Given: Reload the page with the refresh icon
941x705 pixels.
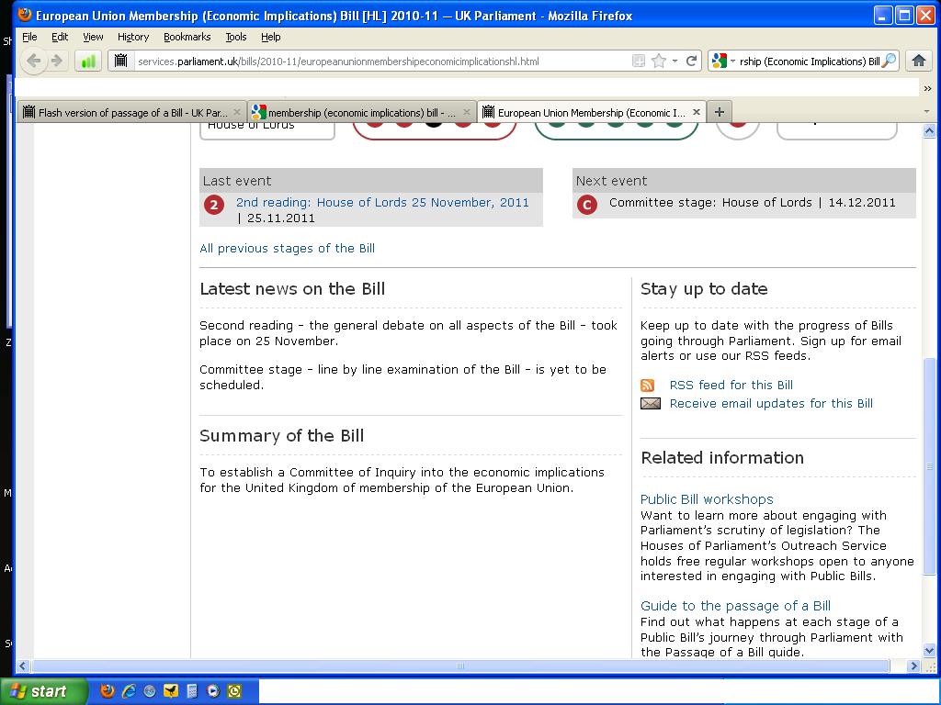Looking at the screenshot, I should tap(692, 61).
